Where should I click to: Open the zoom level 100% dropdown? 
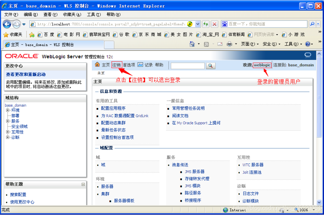(x=314, y=210)
